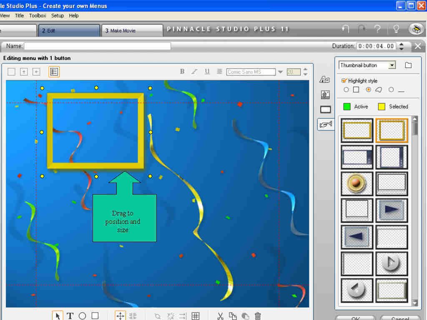The image size is (427, 320).
Task: Activate the kern and skew mode
Action: tap(133, 316)
